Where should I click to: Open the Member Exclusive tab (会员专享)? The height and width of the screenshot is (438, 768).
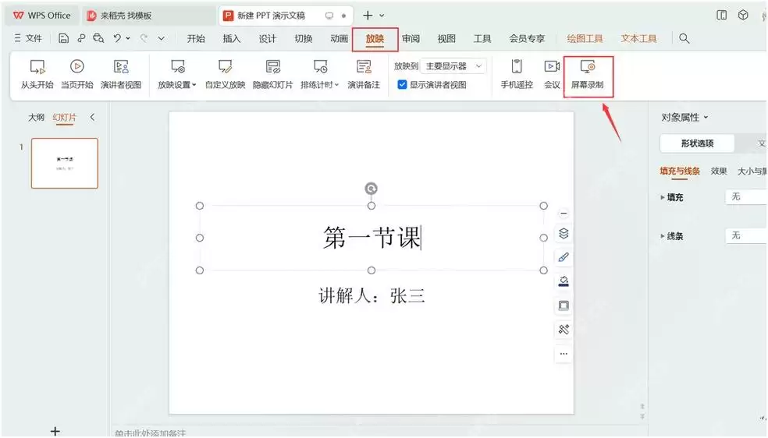coord(527,39)
